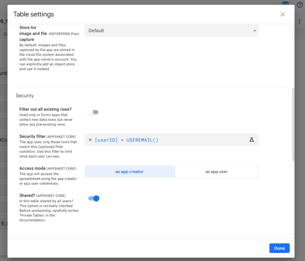Image resolution: width=305 pixels, height=261 pixels.
Task: Open three-dot more menu behind dialog
Action: click(x=300, y=21)
